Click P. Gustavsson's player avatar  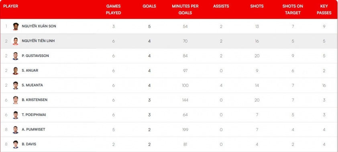point(16,56)
